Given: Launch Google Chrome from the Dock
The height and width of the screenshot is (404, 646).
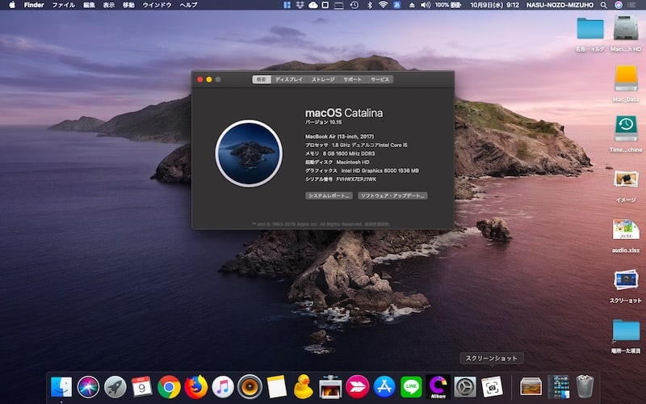Looking at the screenshot, I should point(169,387).
